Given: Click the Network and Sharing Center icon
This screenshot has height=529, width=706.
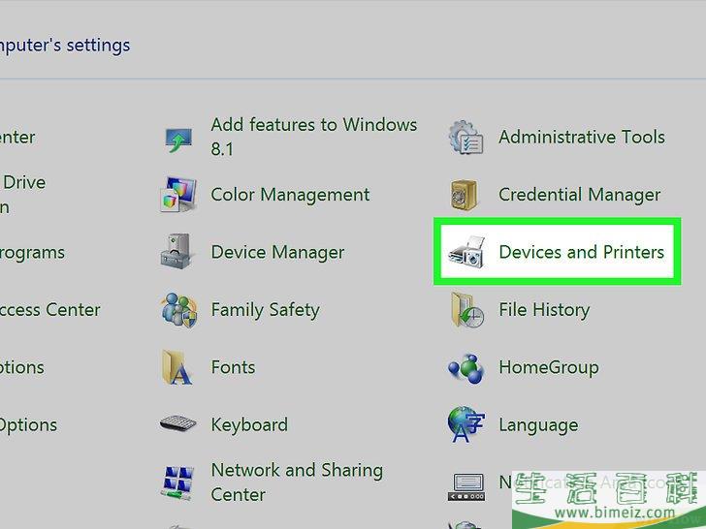Looking at the screenshot, I should [x=177, y=482].
